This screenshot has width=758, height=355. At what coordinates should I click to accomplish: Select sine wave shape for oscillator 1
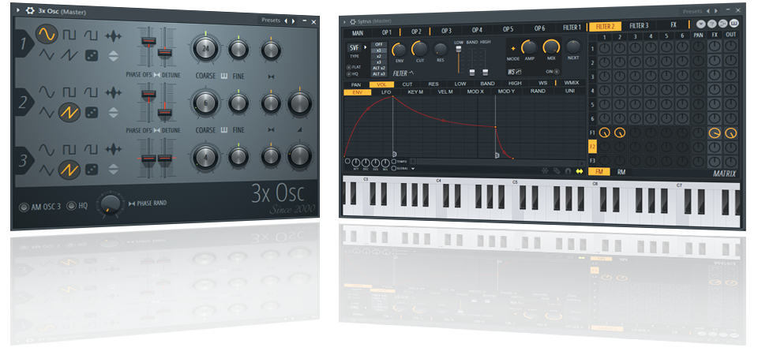pyautogui.click(x=47, y=34)
